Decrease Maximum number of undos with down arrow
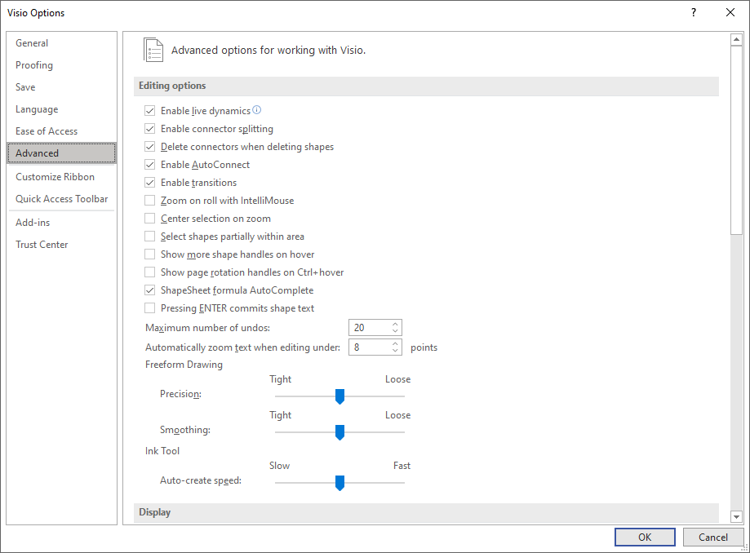Image resolution: width=750 pixels, height=553 pixels. coord(396,331)
